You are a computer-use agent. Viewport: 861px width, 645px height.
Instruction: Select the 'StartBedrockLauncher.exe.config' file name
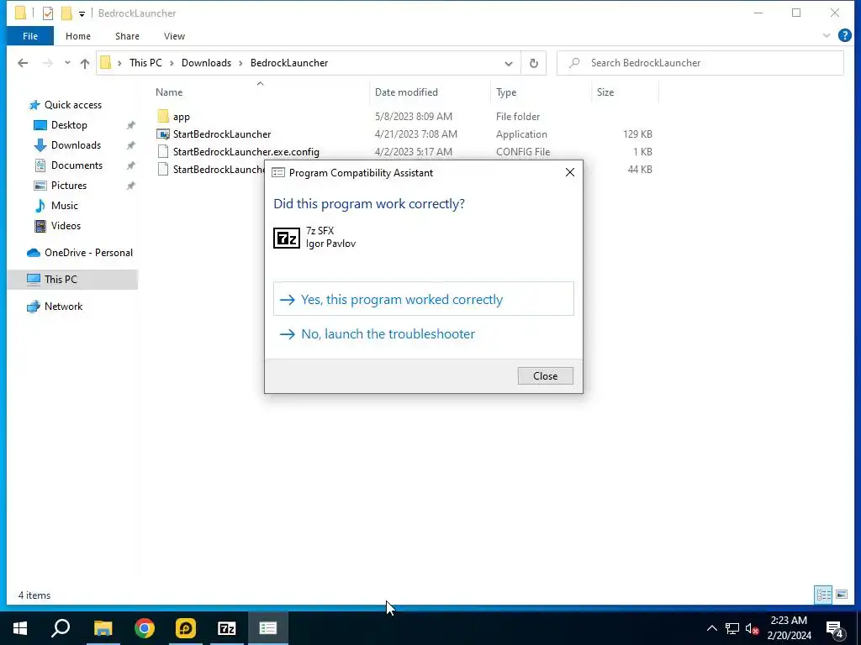coord(246,152)
